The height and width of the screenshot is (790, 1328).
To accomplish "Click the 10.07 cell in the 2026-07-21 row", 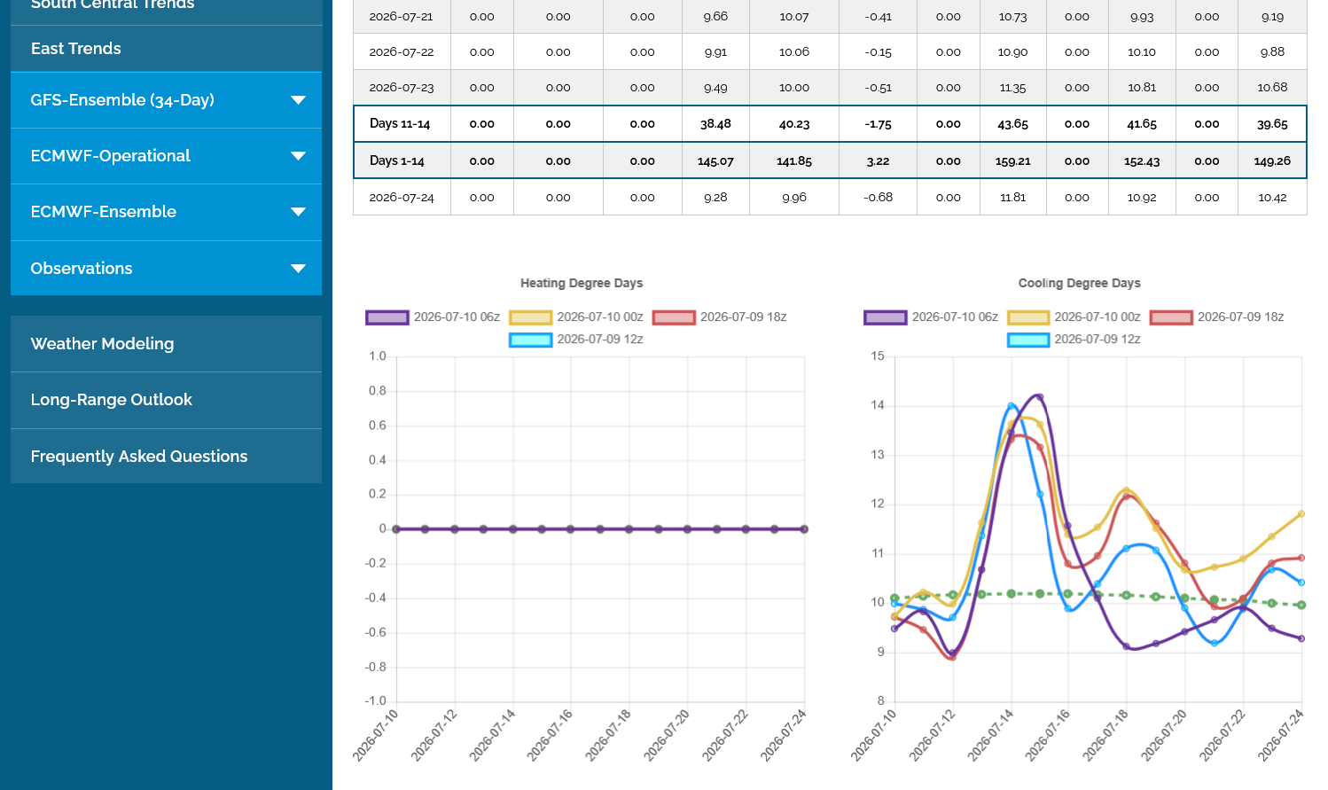I will pyautogui.click(x=794, y=17).
